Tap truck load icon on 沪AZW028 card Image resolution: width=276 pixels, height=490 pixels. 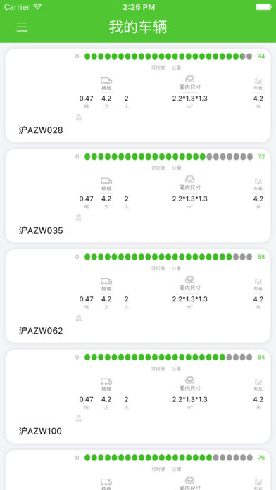pos(106,81)
